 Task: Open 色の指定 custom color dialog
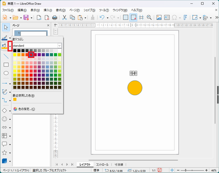(24, 109)
